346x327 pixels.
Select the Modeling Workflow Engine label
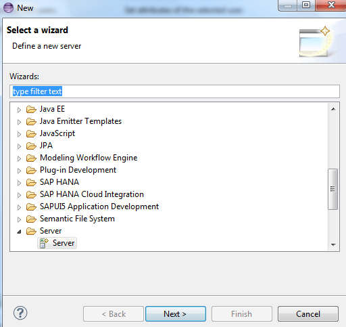tap(89, 158)
